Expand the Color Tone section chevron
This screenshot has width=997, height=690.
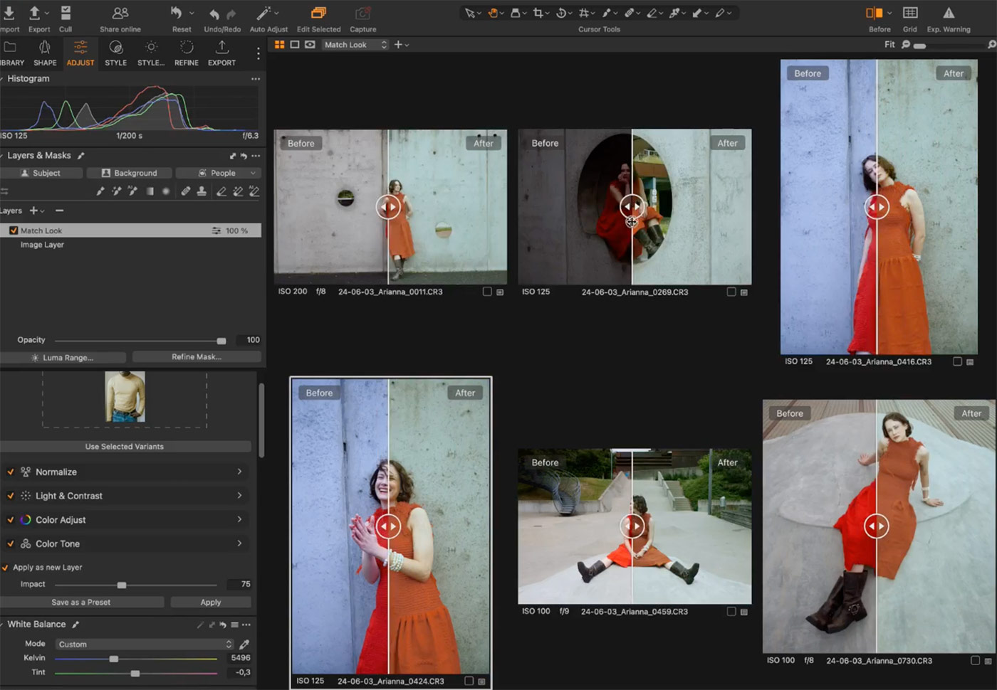239,543
